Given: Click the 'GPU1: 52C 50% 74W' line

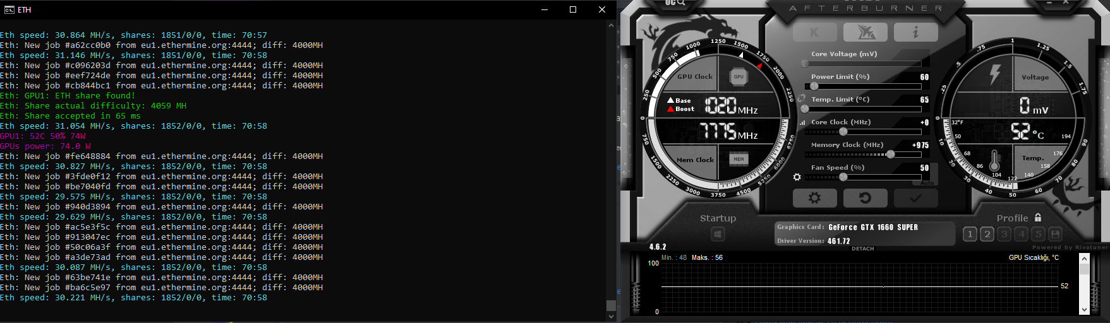Looking at the screenshot, I should point(43,136).
